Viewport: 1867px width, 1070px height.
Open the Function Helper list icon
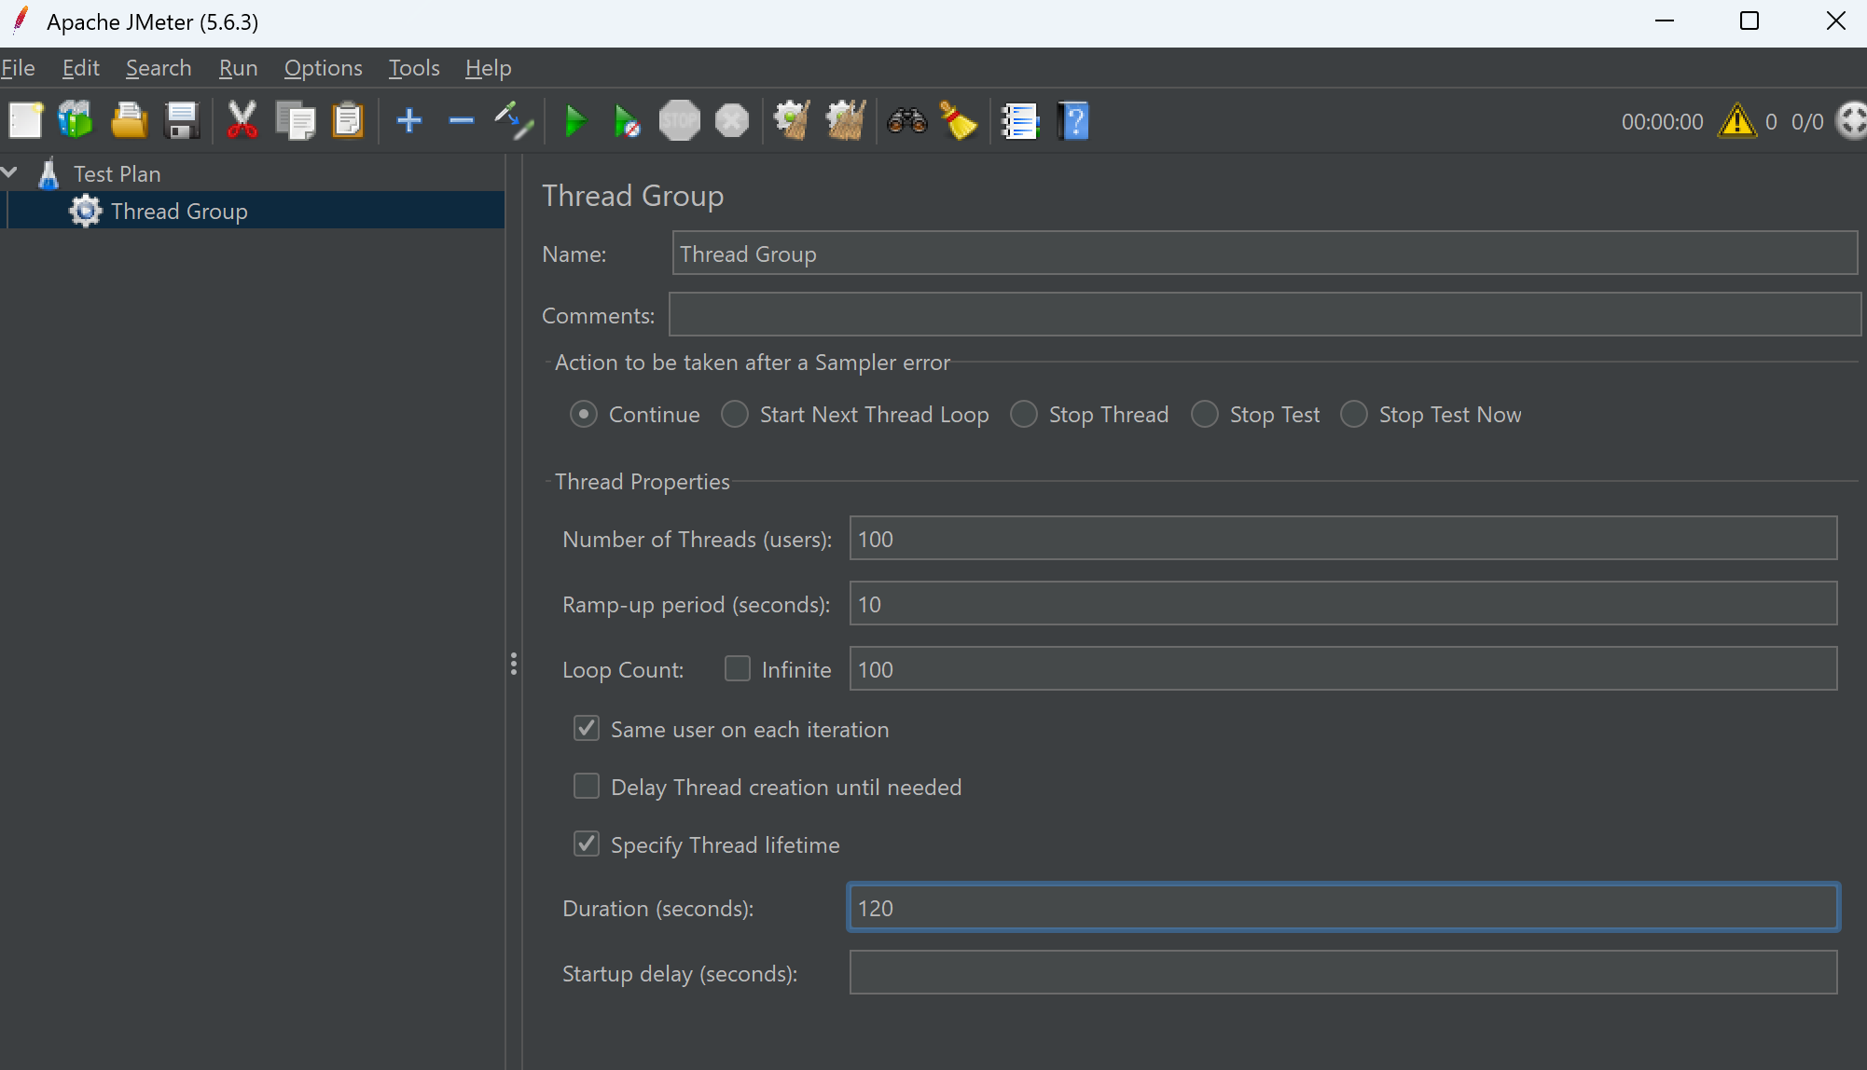[1020, 121]
